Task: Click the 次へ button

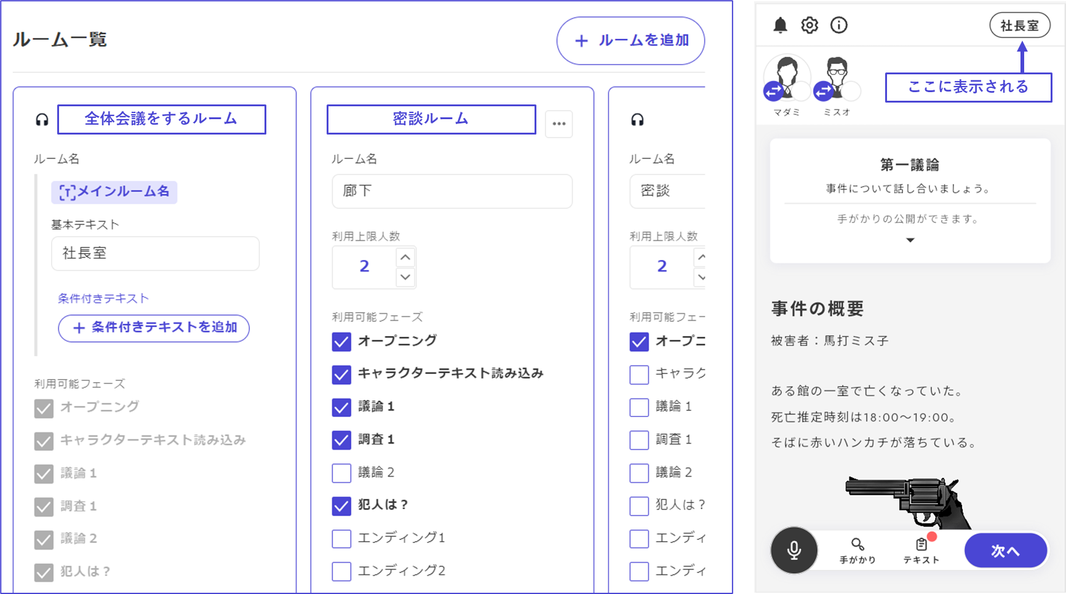Action: coord(1005,550)
